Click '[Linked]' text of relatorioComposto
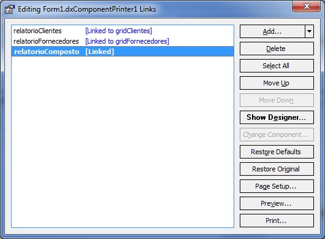 (100, 52)
